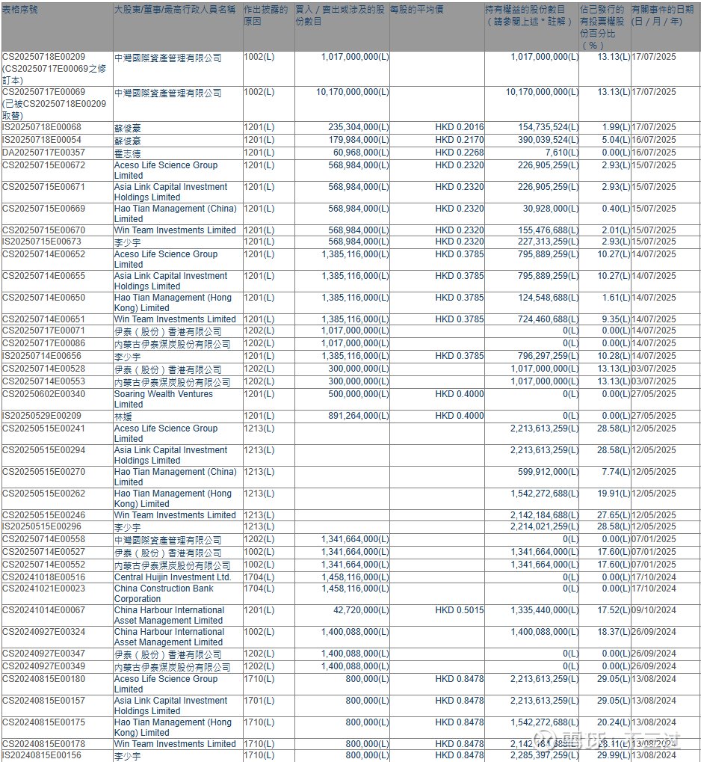Select shares value 599,912,000(L)
The width and height of the screenshot is (701, 762).
click(x=548, y=472)
